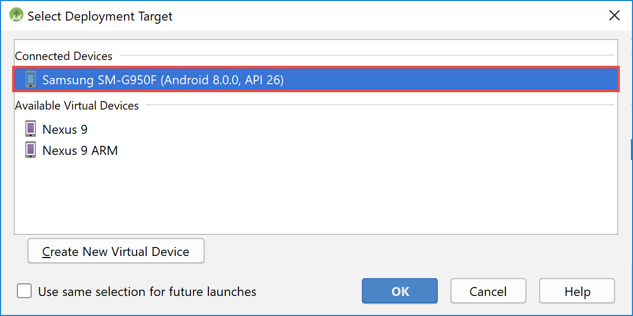633x316 pixels.
Task: Click the Nexus 9 device icon
Action: (x=31, y=129)
